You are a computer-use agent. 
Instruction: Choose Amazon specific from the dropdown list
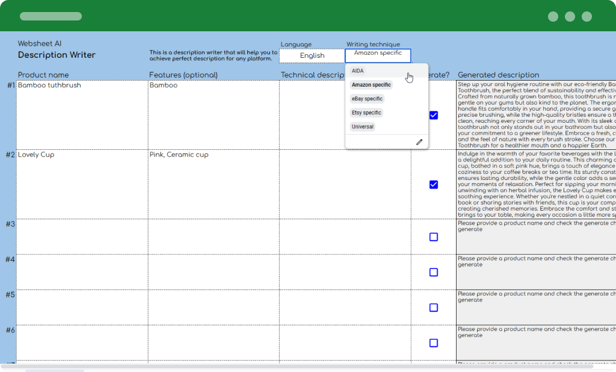(x=371, y=85)
